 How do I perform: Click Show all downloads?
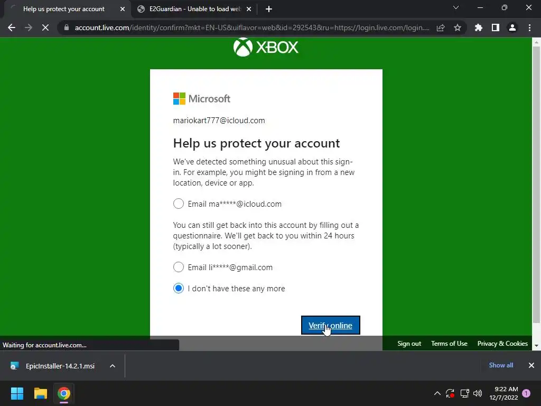coord(501,365)
